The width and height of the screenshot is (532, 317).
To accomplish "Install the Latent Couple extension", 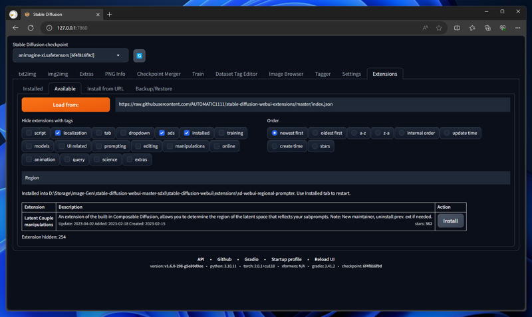I will pyautogui.click(x=450, y=221).
